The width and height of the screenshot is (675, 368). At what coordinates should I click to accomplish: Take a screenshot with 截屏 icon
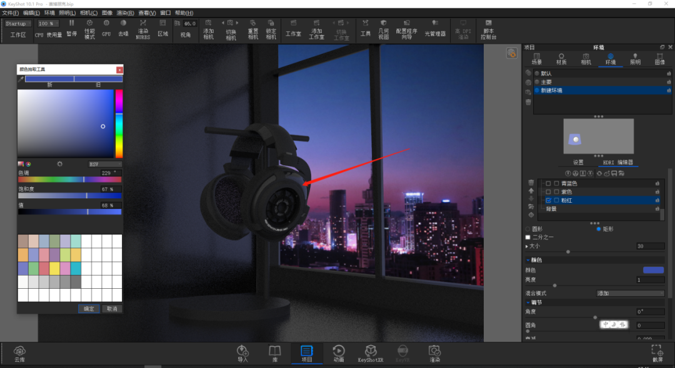coord(657,354)
